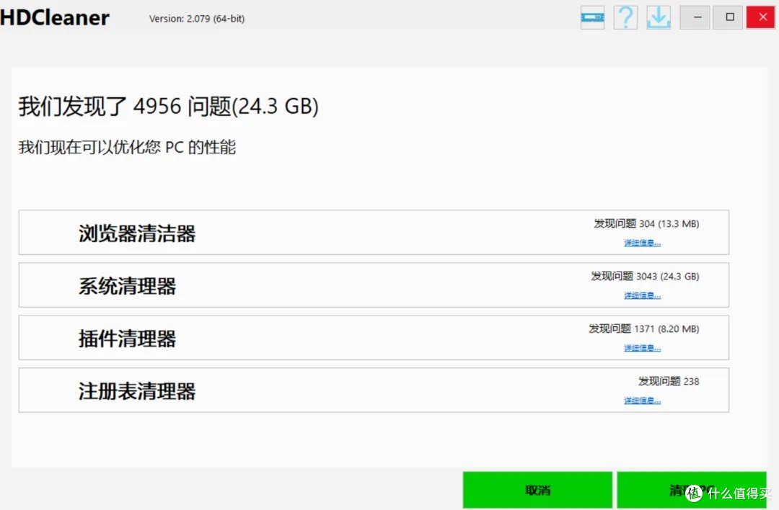This screenshot has height=510, width=779.
Task: Open 详细信息 for 系统清理器
Action: point(642,295)
